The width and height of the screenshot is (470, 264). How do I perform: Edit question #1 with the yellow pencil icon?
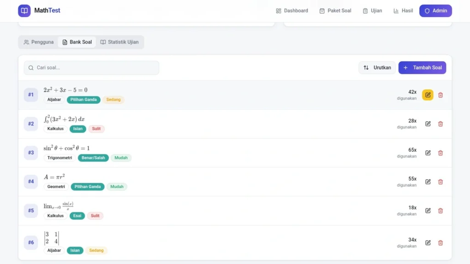point(428,95)
